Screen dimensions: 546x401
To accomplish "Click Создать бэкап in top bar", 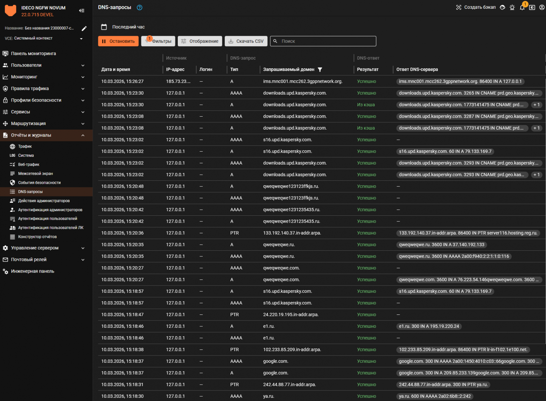I will click(x=476, y=7).
